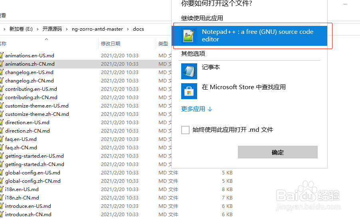Click MD 文件 type of introduce.zh-CN.md
This screenshot has width=360, height=219.
click(x=168, y=214)
